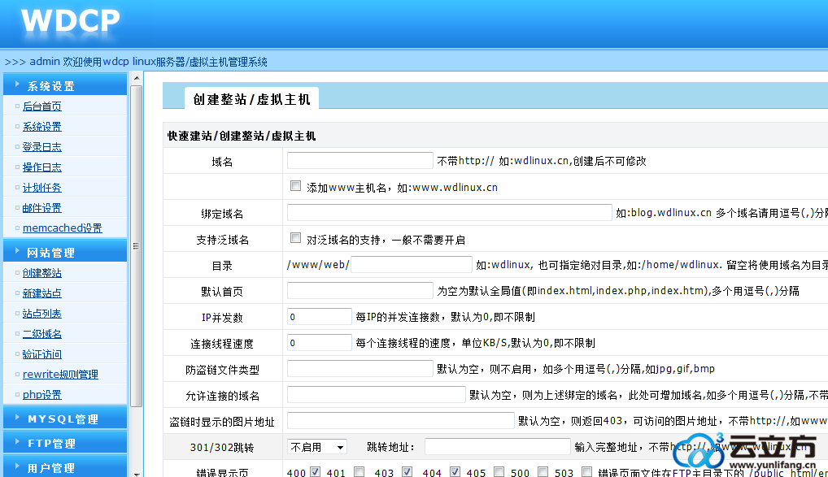Open the 创建整站 link
828x477 pixels.
(x=41, y=273)
